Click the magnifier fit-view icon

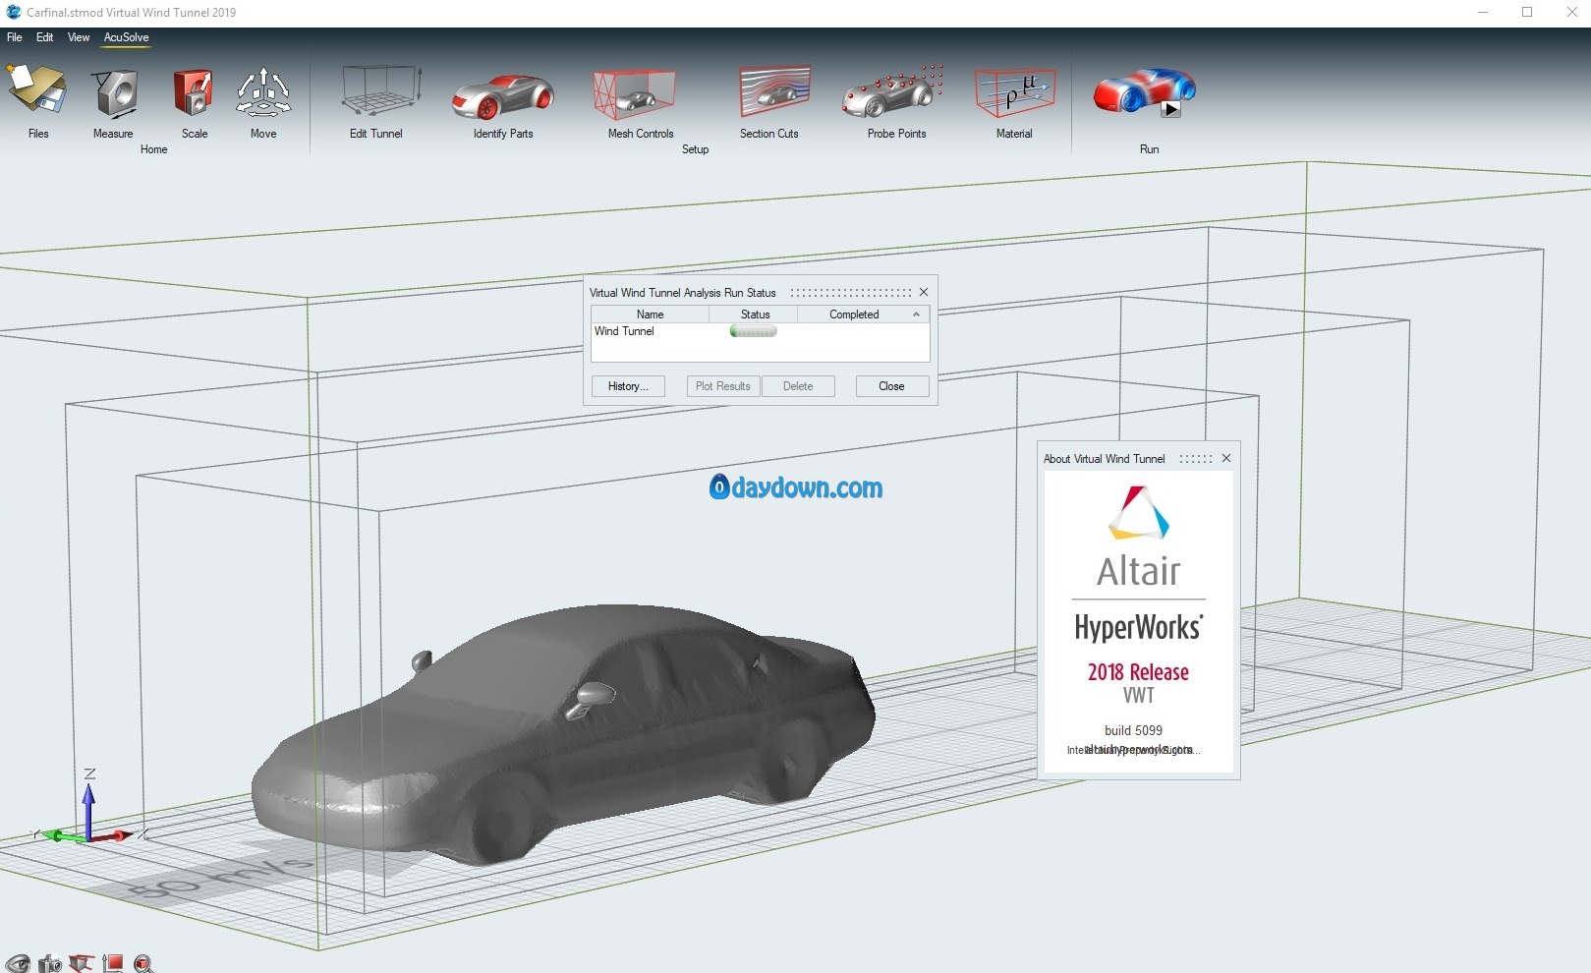coord(143,963)
